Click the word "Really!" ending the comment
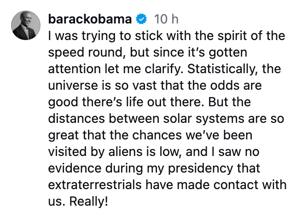The width and height of the screenshot is (302, 219). tap(90, 201)
